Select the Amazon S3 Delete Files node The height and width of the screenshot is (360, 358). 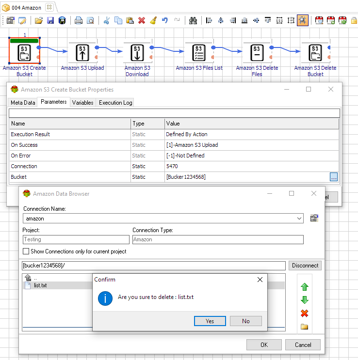point(257,53)
